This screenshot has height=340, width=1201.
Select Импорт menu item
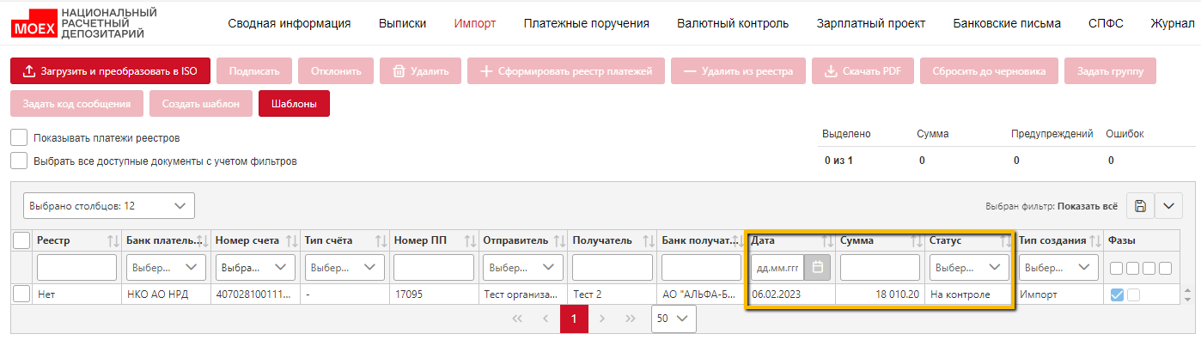point(475,23)
